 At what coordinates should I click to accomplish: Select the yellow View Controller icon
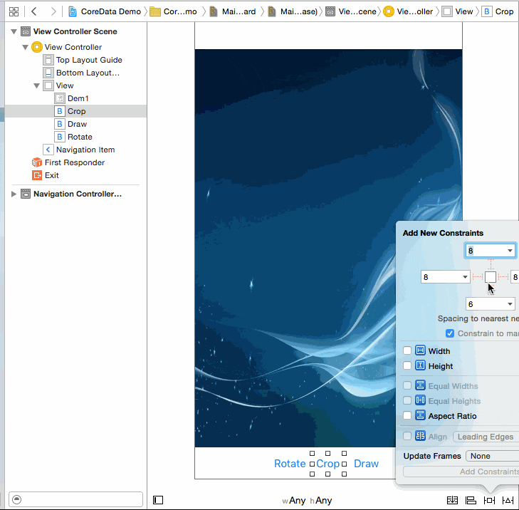pos(37,47)
